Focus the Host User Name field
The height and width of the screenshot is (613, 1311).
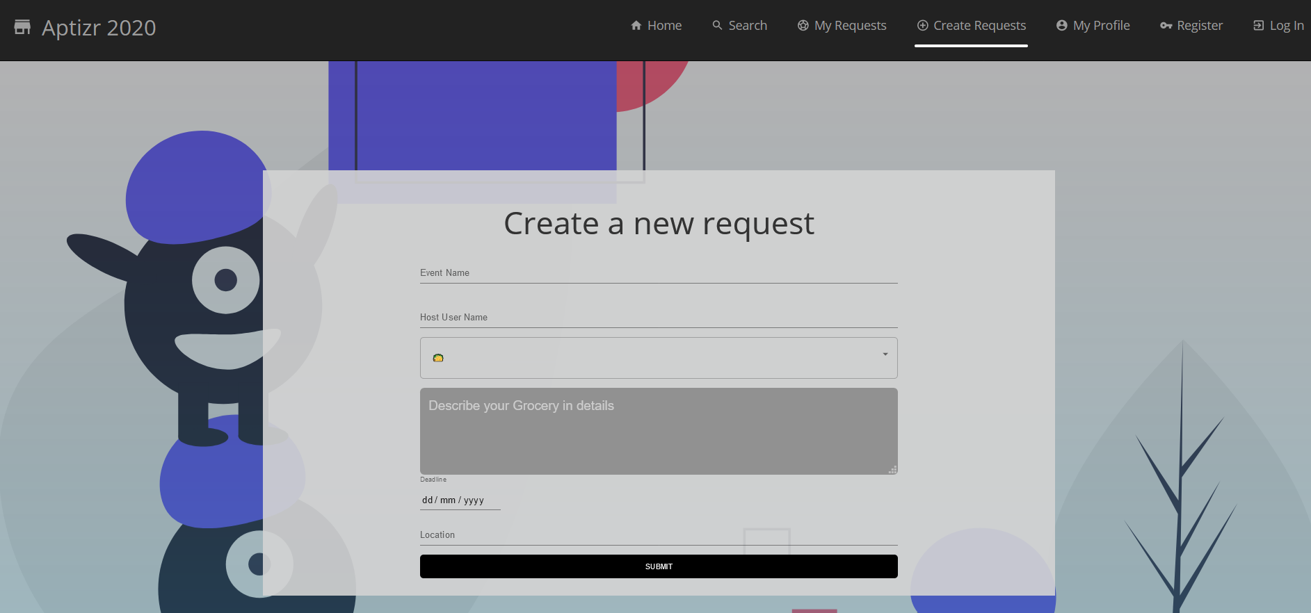(x=659, y=318)
